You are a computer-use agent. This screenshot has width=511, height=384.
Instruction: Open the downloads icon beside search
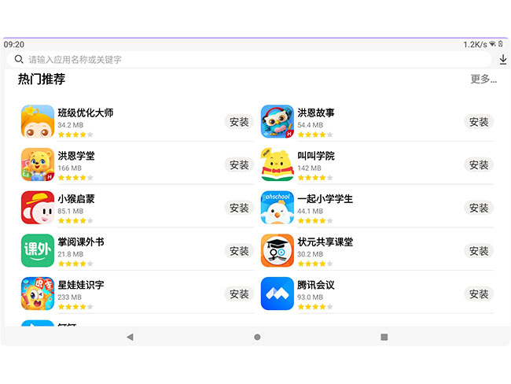click(x=502, y=59)
